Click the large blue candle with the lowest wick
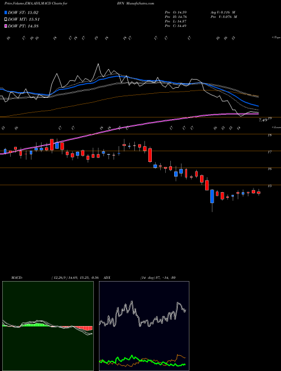 pos(212,196)
